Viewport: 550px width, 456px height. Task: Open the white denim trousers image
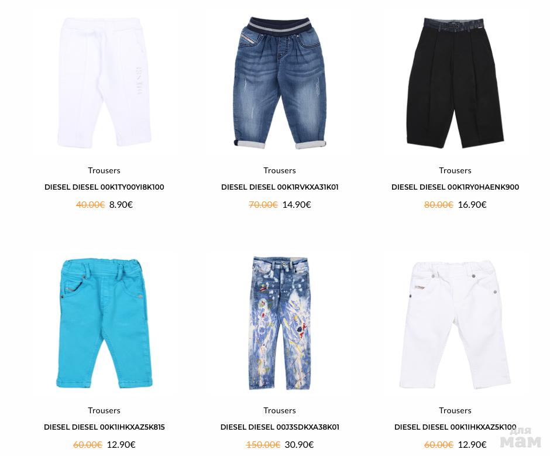click(455, 323)
